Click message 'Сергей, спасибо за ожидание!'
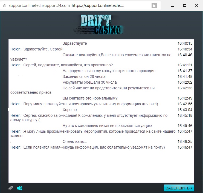 click(89, 118)
